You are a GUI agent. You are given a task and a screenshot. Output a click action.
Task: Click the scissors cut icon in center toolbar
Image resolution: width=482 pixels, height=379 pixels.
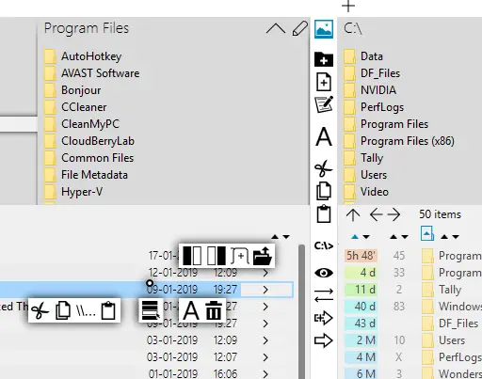(323, 168)
